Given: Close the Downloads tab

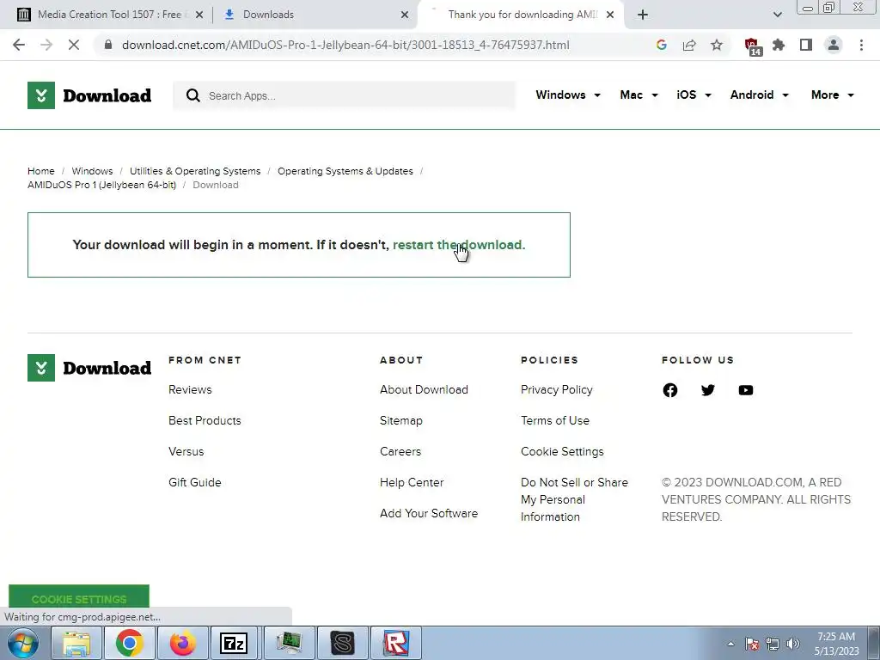Looking at the screenshot, I should (405, 15).
